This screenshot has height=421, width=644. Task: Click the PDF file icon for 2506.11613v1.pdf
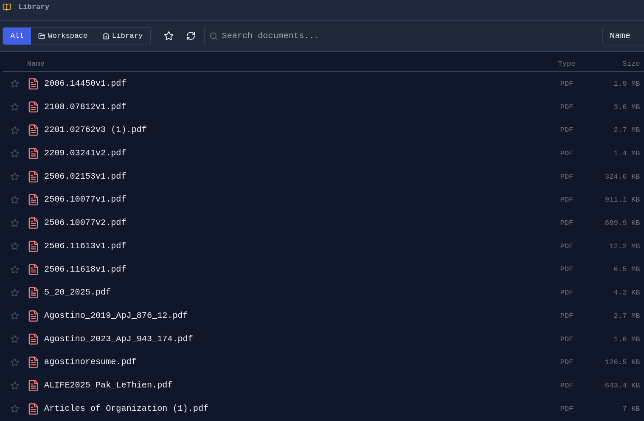[33, 246]
